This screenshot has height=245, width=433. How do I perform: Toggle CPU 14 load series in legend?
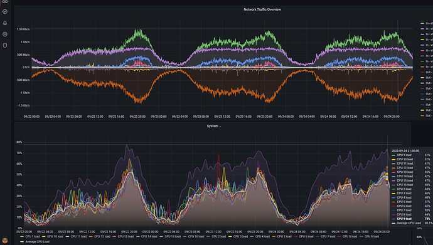point(149,236)
